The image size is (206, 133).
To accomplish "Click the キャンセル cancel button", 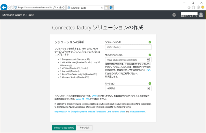I will point(85,128).
